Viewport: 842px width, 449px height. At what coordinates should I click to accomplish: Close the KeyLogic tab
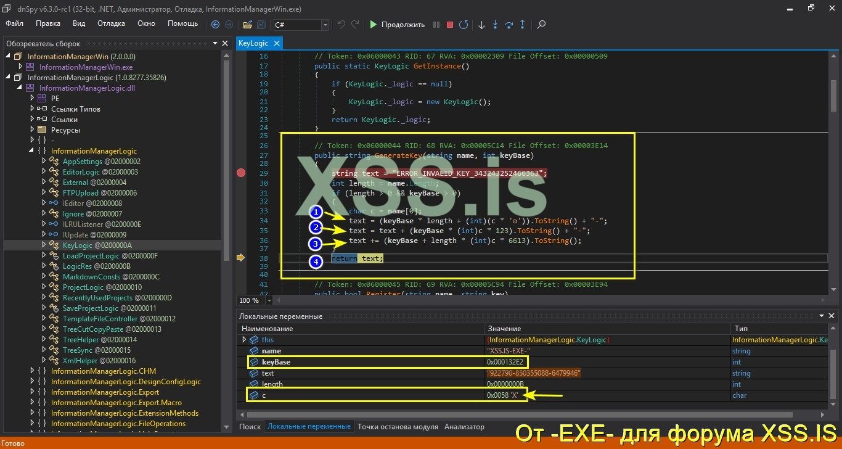tap(277, 43)
